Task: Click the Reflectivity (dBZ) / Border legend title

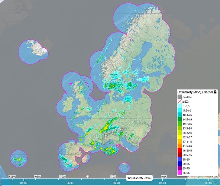Action: 195,92
